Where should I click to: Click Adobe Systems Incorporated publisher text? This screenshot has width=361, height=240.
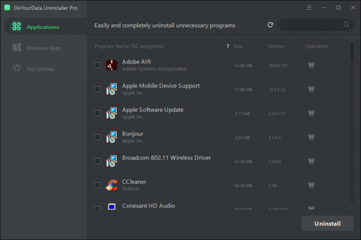coord(154,69)
